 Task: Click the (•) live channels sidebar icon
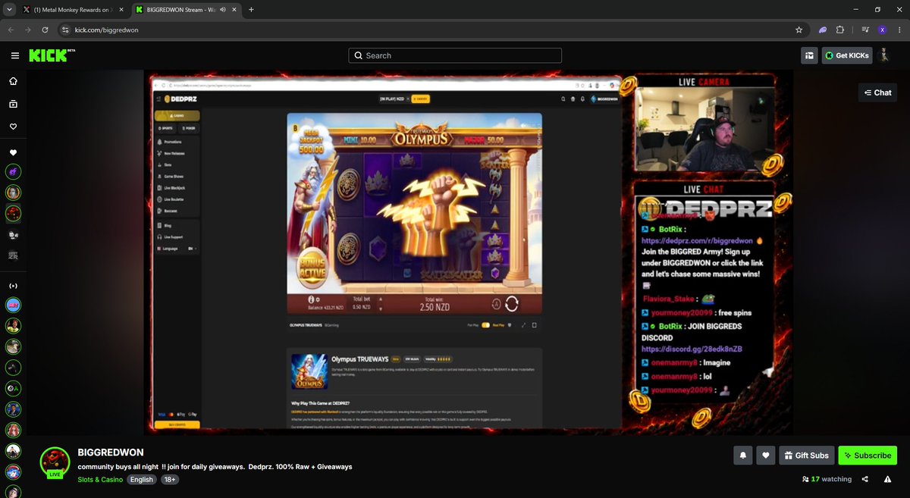point(13,286)
